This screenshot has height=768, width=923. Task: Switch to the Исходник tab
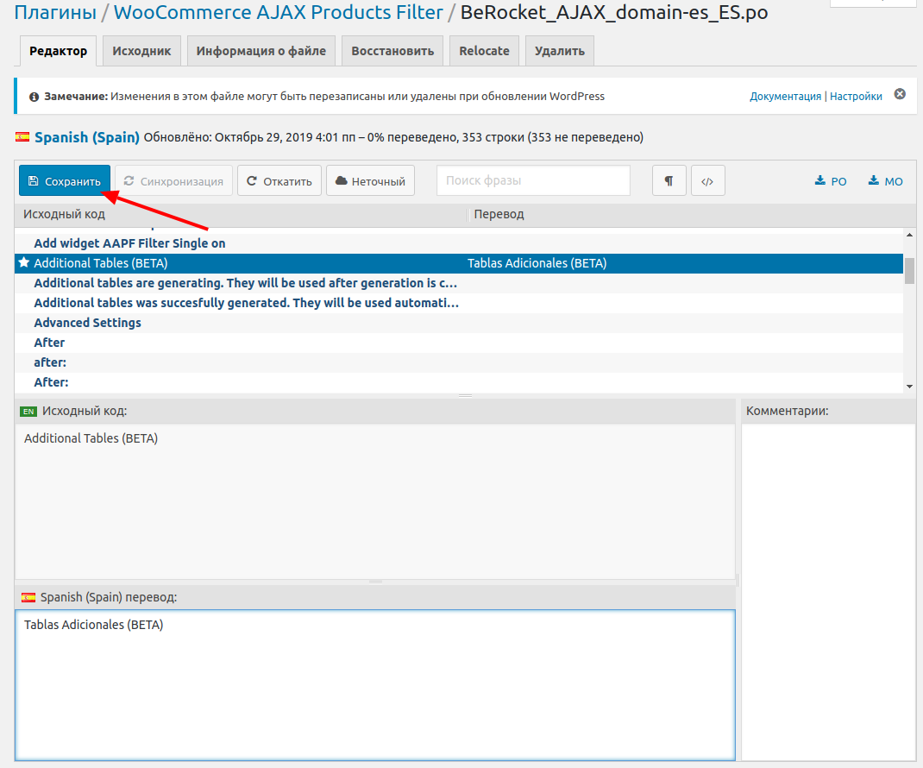coord(141,51)
